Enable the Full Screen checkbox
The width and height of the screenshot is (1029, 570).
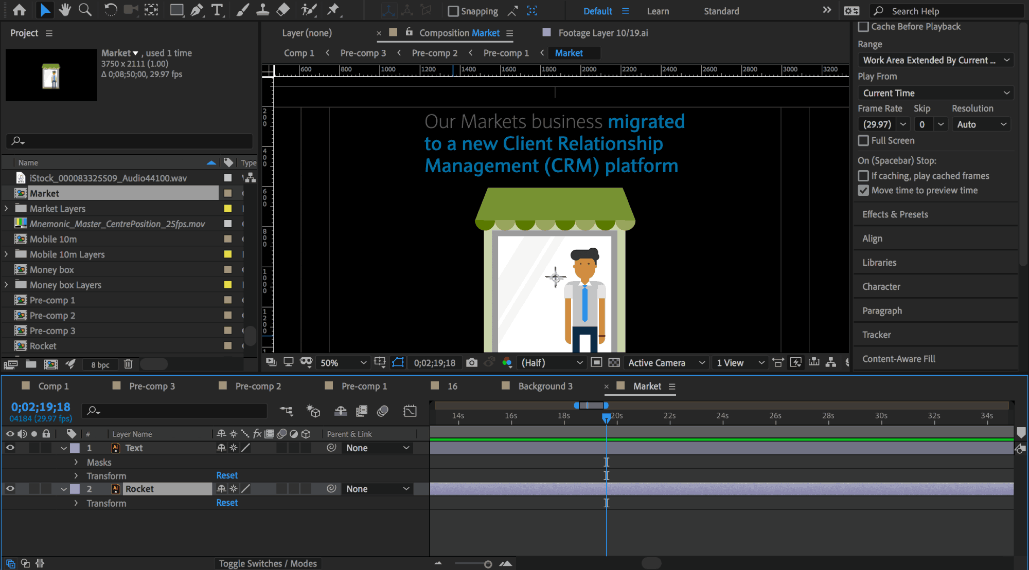[x=863, y=140]
